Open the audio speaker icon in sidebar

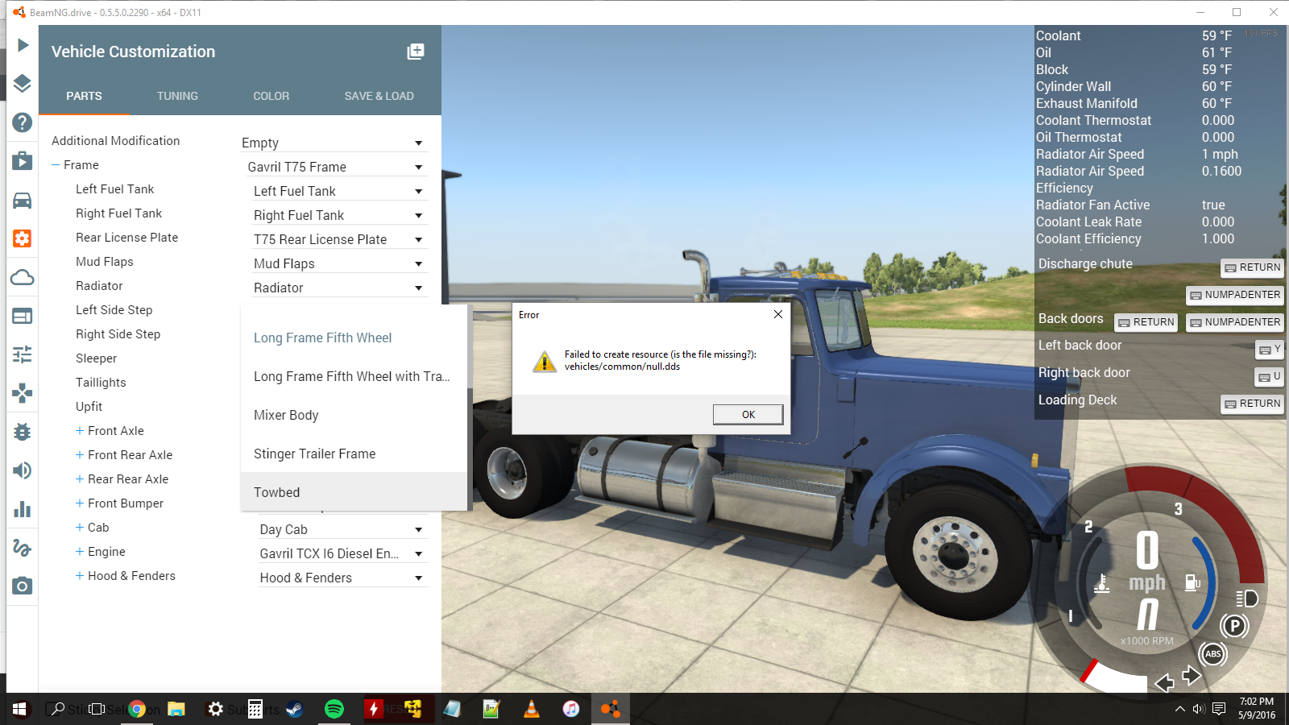(23, 470)
